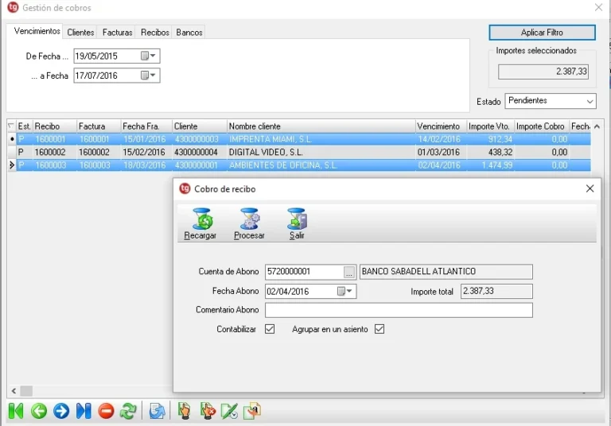Open the a Fecha calendar dropdown
611x426 pixels.
[149, 76]
